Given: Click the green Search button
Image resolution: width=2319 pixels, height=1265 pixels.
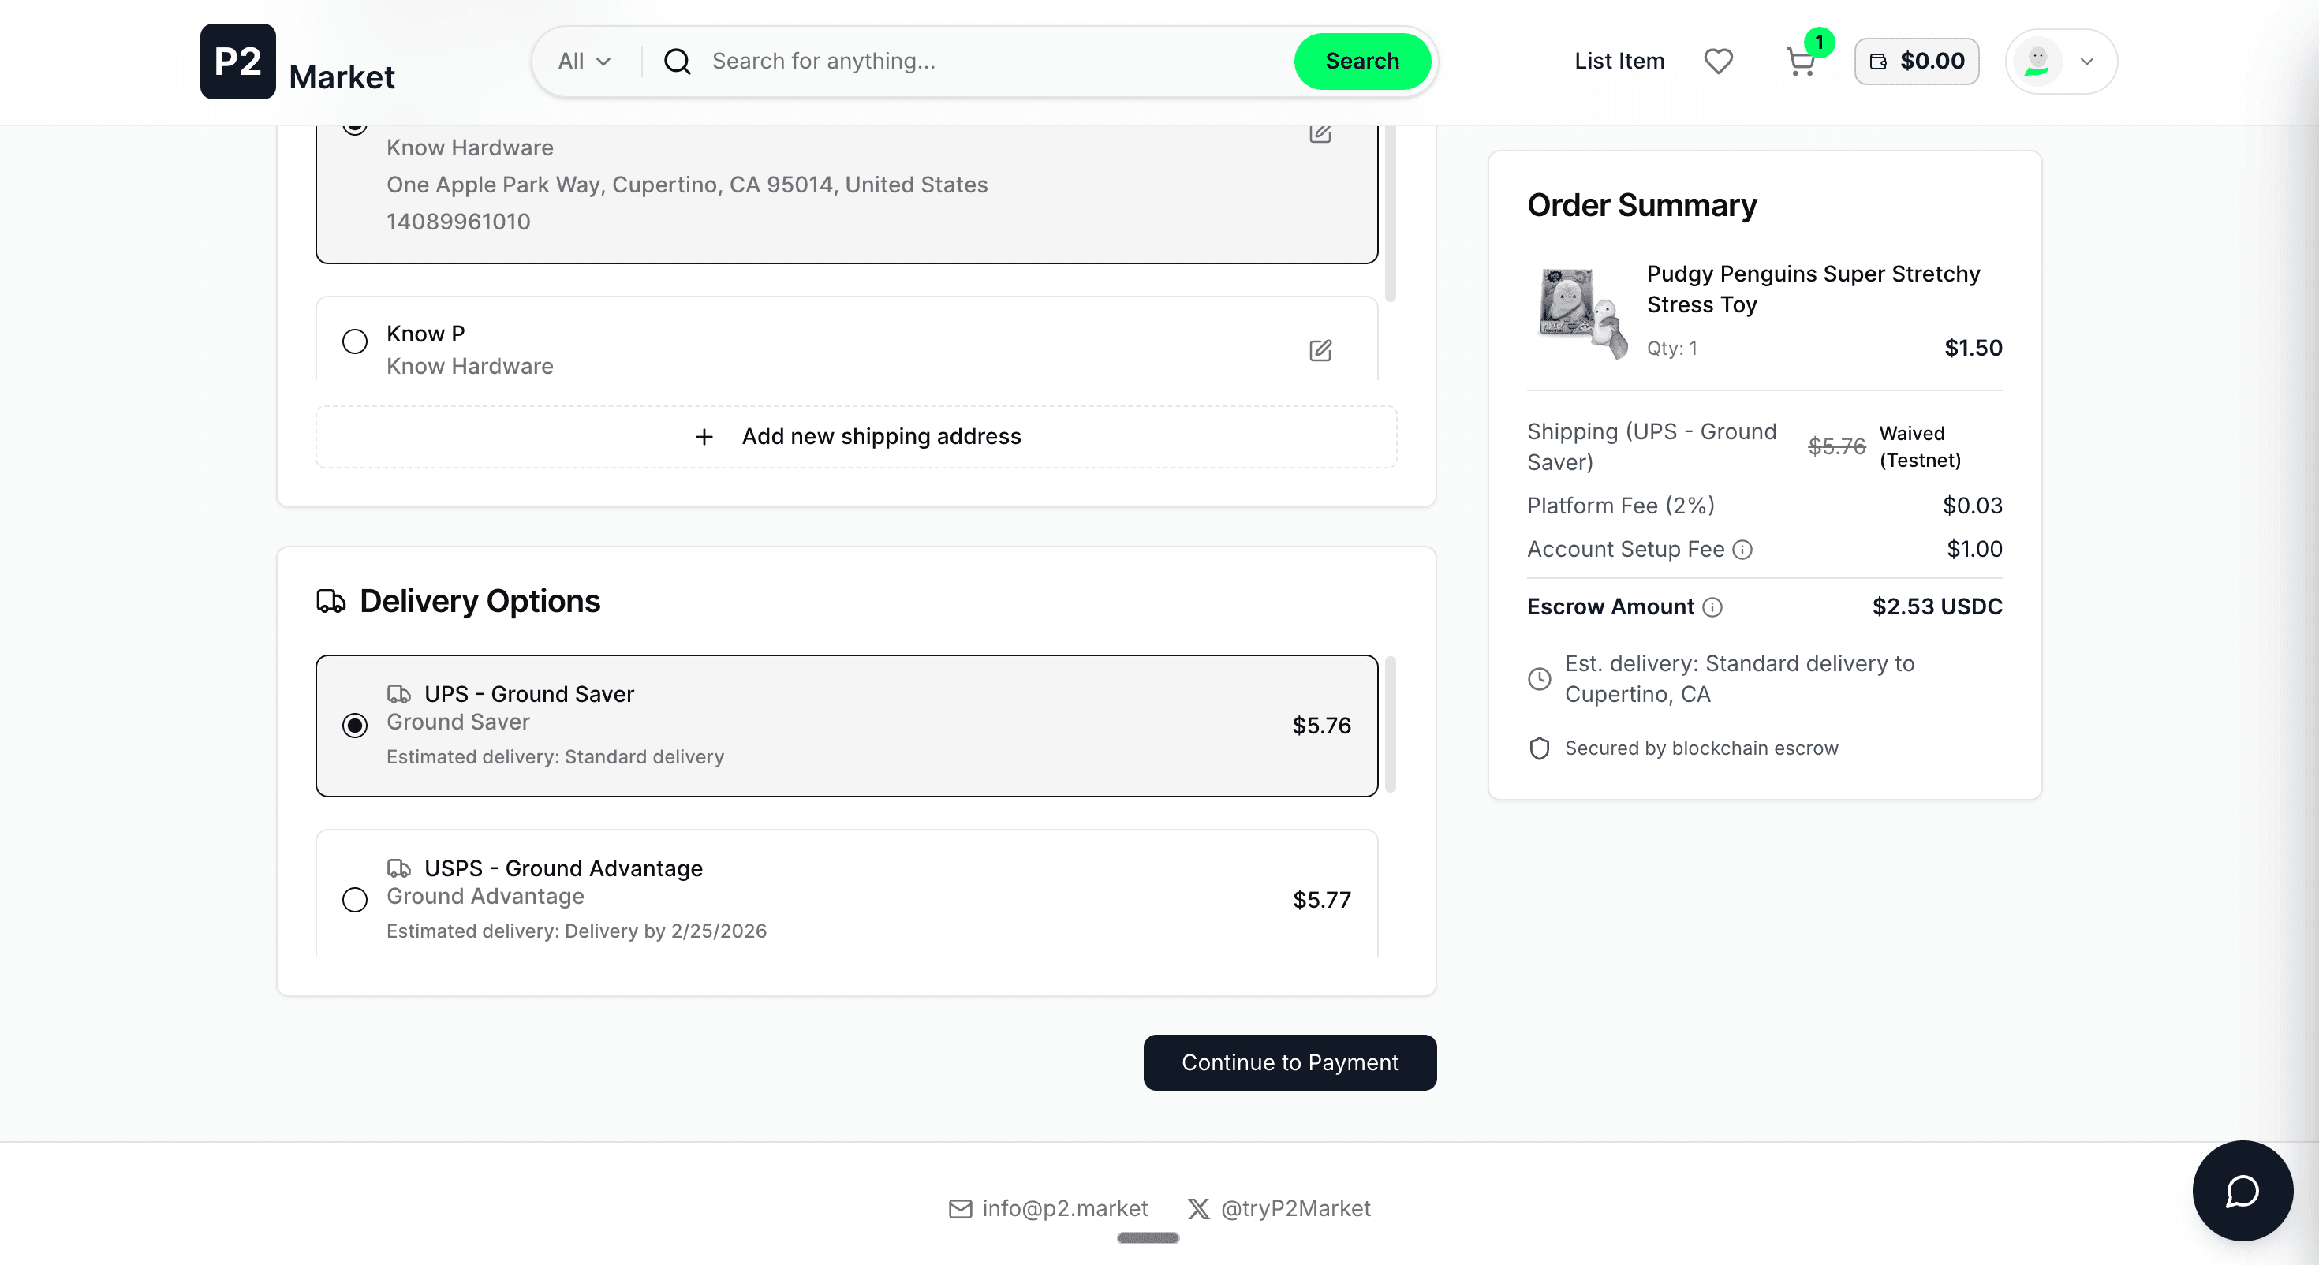Looking at the screenshot, I should (1361, 62).
